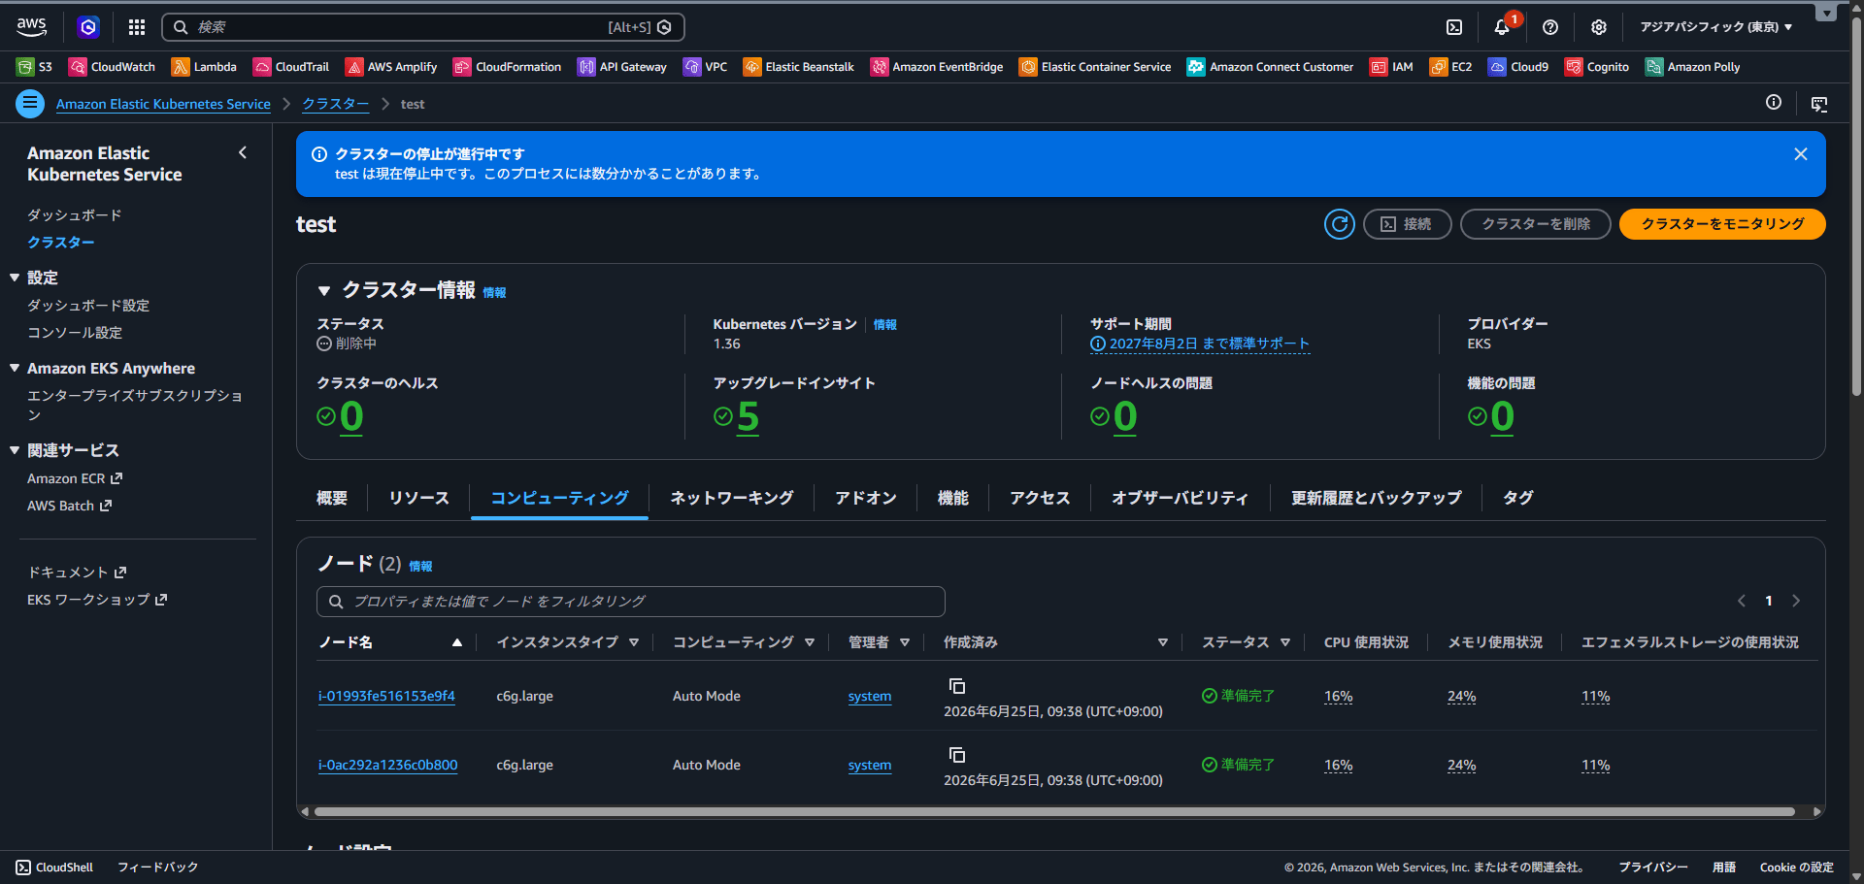Click the 接続 button

[1407, 224]
